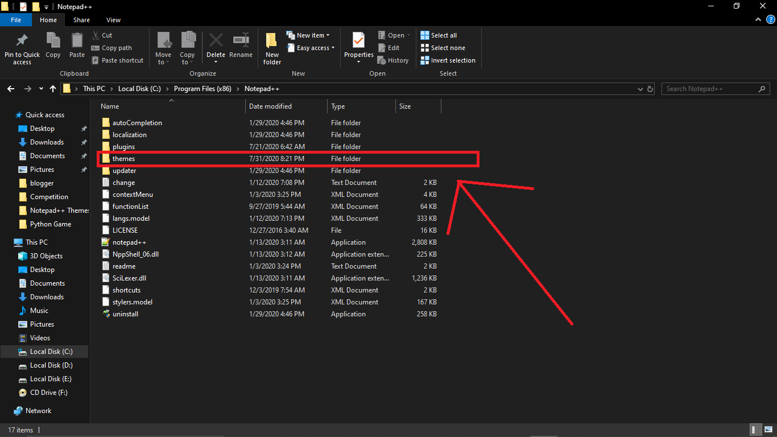This screenshot has width=777, height=437.
Task: Click the History icon in the Open group
Action: 393,60
